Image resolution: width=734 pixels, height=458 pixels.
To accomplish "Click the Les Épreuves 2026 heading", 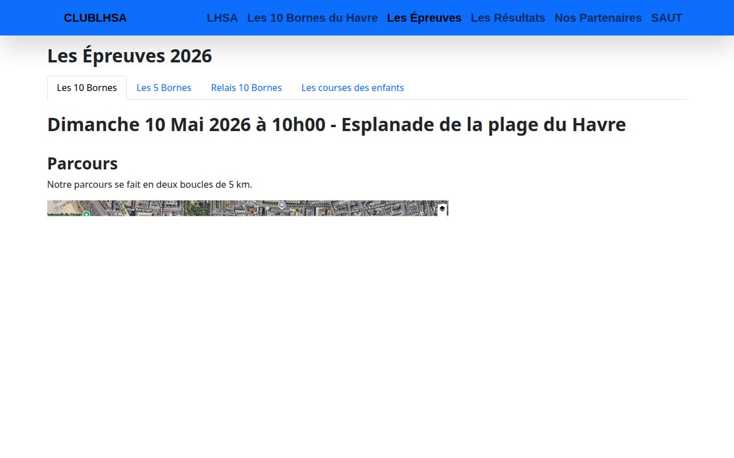I will click(x=130, y=56).
